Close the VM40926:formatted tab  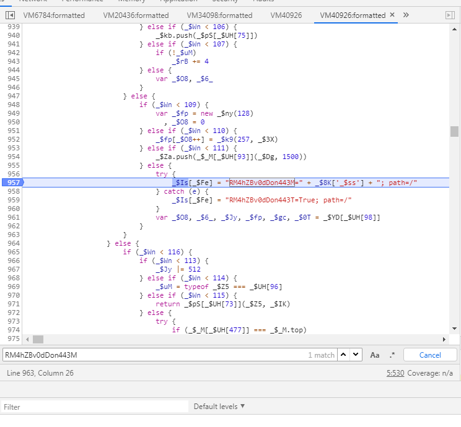(392, 15)
